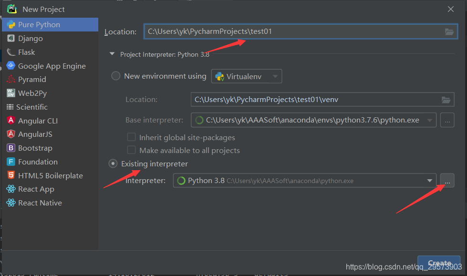Select AngularJS project type

(x=50, y=134)
